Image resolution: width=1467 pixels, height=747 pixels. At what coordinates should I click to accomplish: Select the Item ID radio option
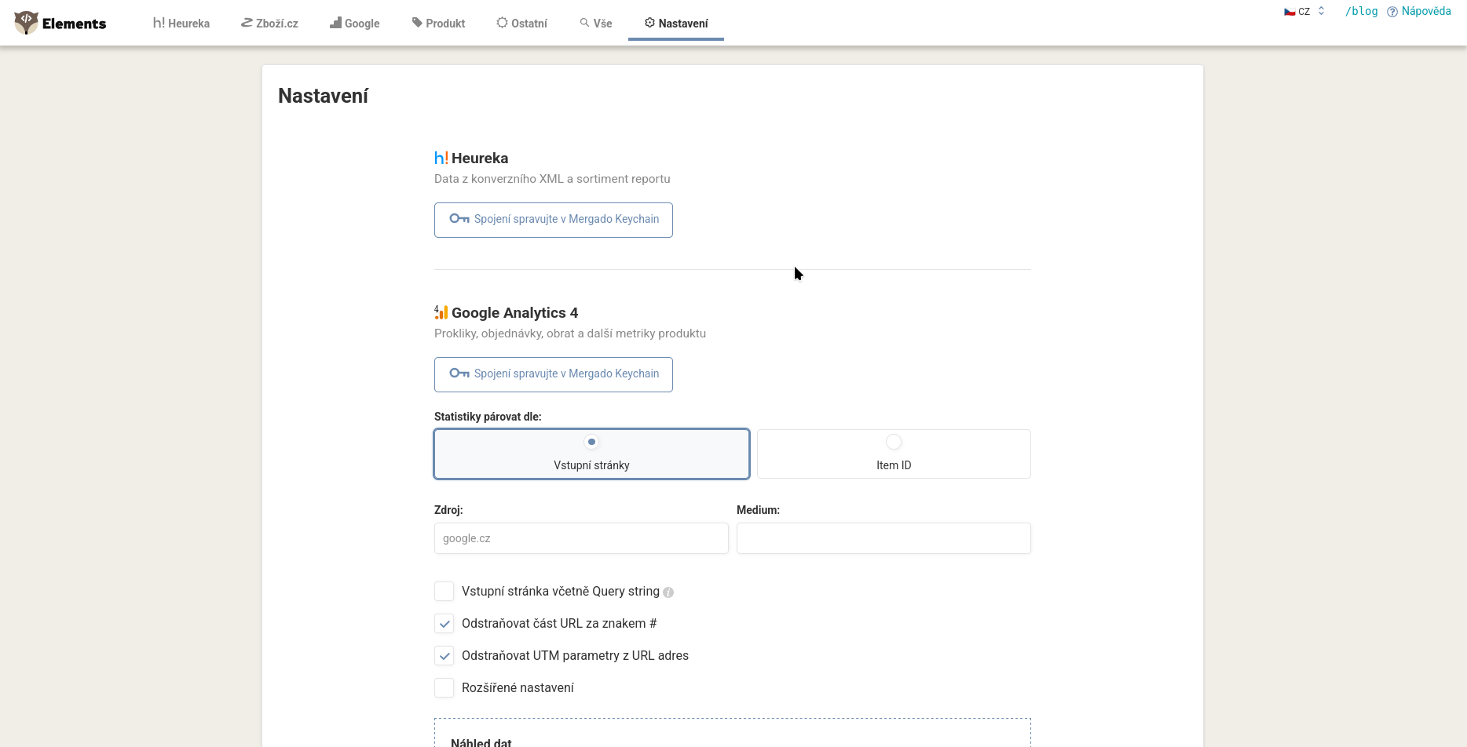[894, 454]
